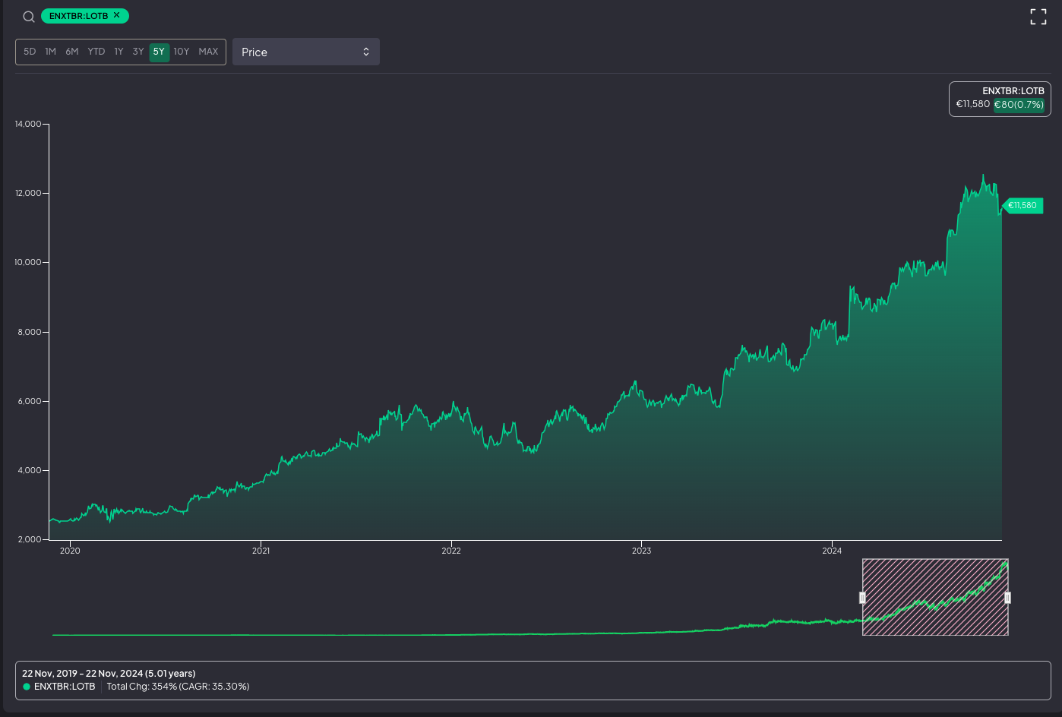Click the 8,000 y-axis label
Screen dimensions: 1062x717
30,332
